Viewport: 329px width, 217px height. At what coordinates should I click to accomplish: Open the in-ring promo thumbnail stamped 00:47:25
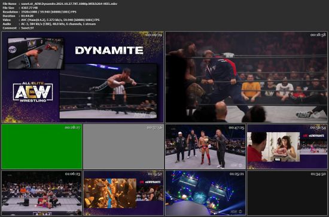[x=205, y=146]
